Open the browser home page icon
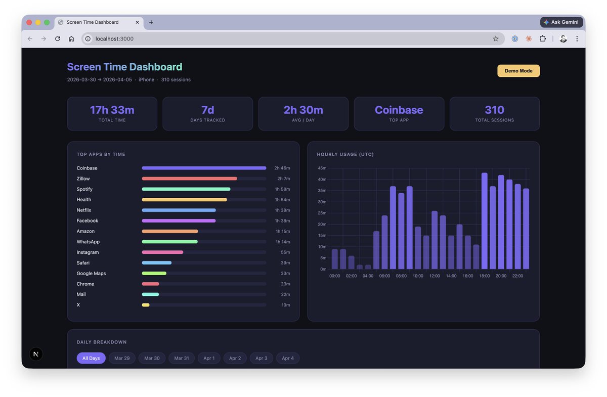 pyautogui.click(x=71, y=38)
